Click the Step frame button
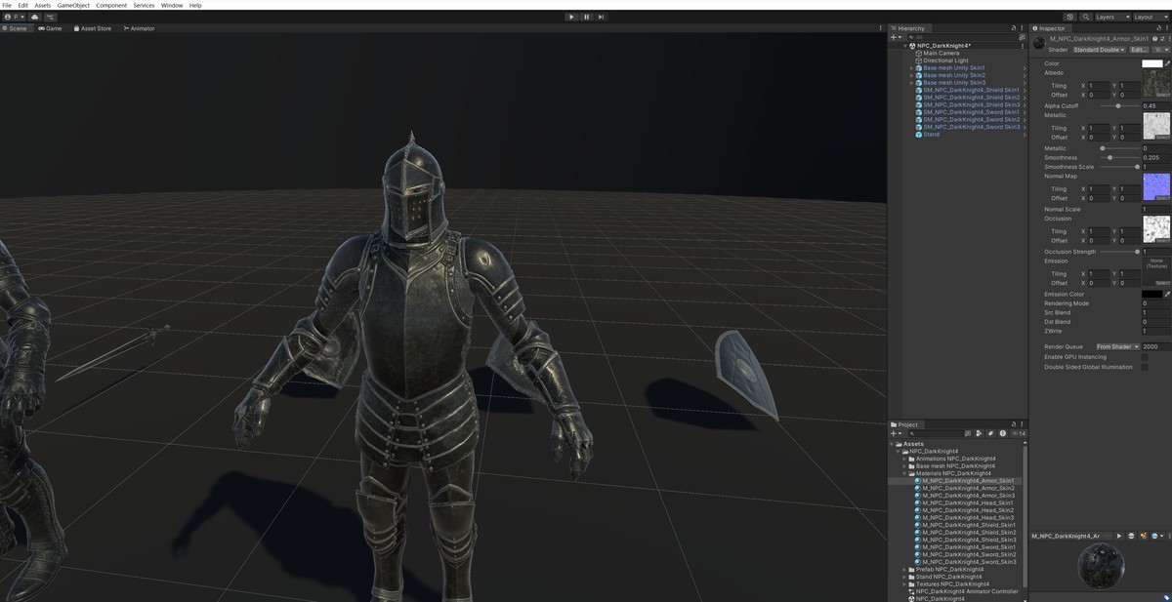Viewport: 1172px width, 602px height. click(601, 17)
